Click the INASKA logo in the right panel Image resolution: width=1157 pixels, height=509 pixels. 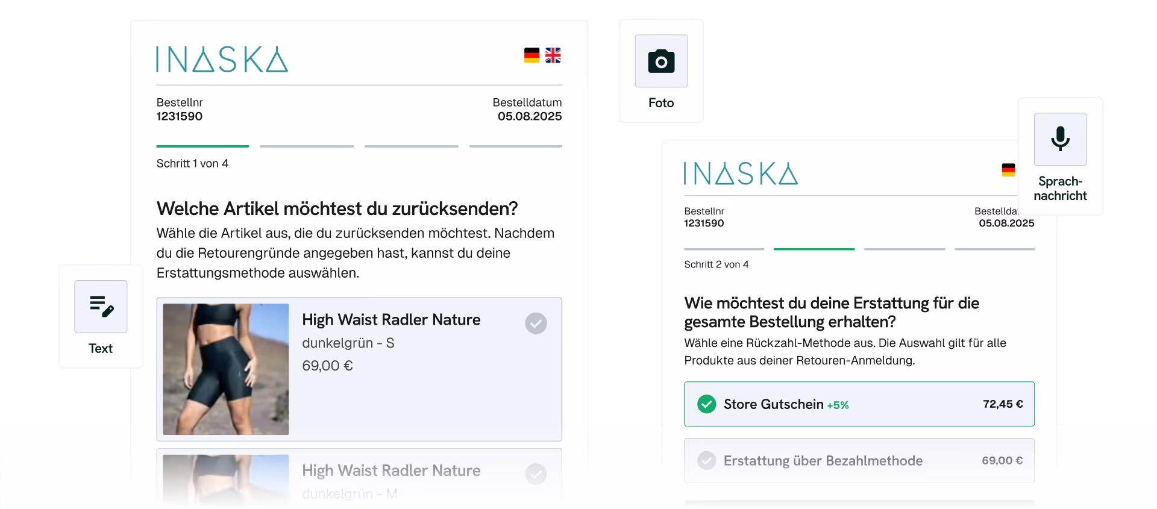point(741,173)
